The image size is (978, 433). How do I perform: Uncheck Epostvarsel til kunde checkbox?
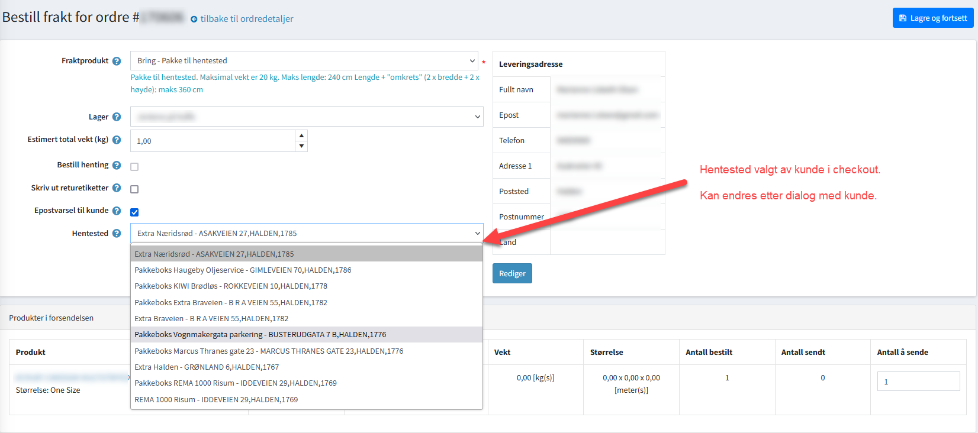click(134, 212)
